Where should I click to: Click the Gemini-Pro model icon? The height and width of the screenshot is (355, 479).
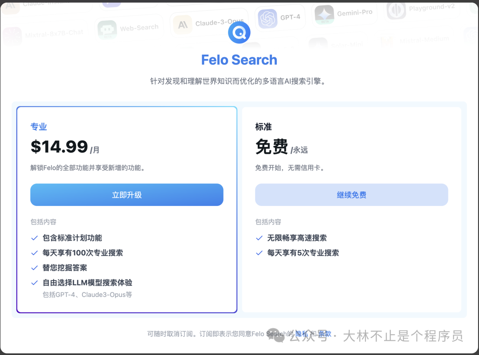pos(324,15)
